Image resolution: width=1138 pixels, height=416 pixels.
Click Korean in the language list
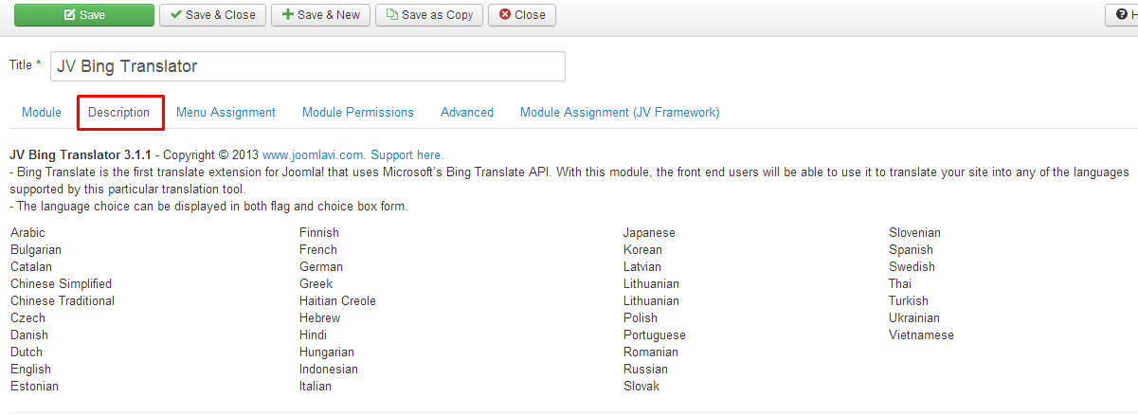pos(642,249)
